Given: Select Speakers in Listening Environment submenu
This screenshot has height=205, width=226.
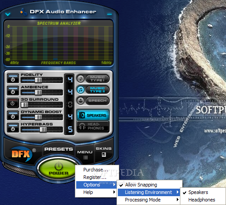Looking at the screenshot, I should pyautogui.click(x=203, y=192).
